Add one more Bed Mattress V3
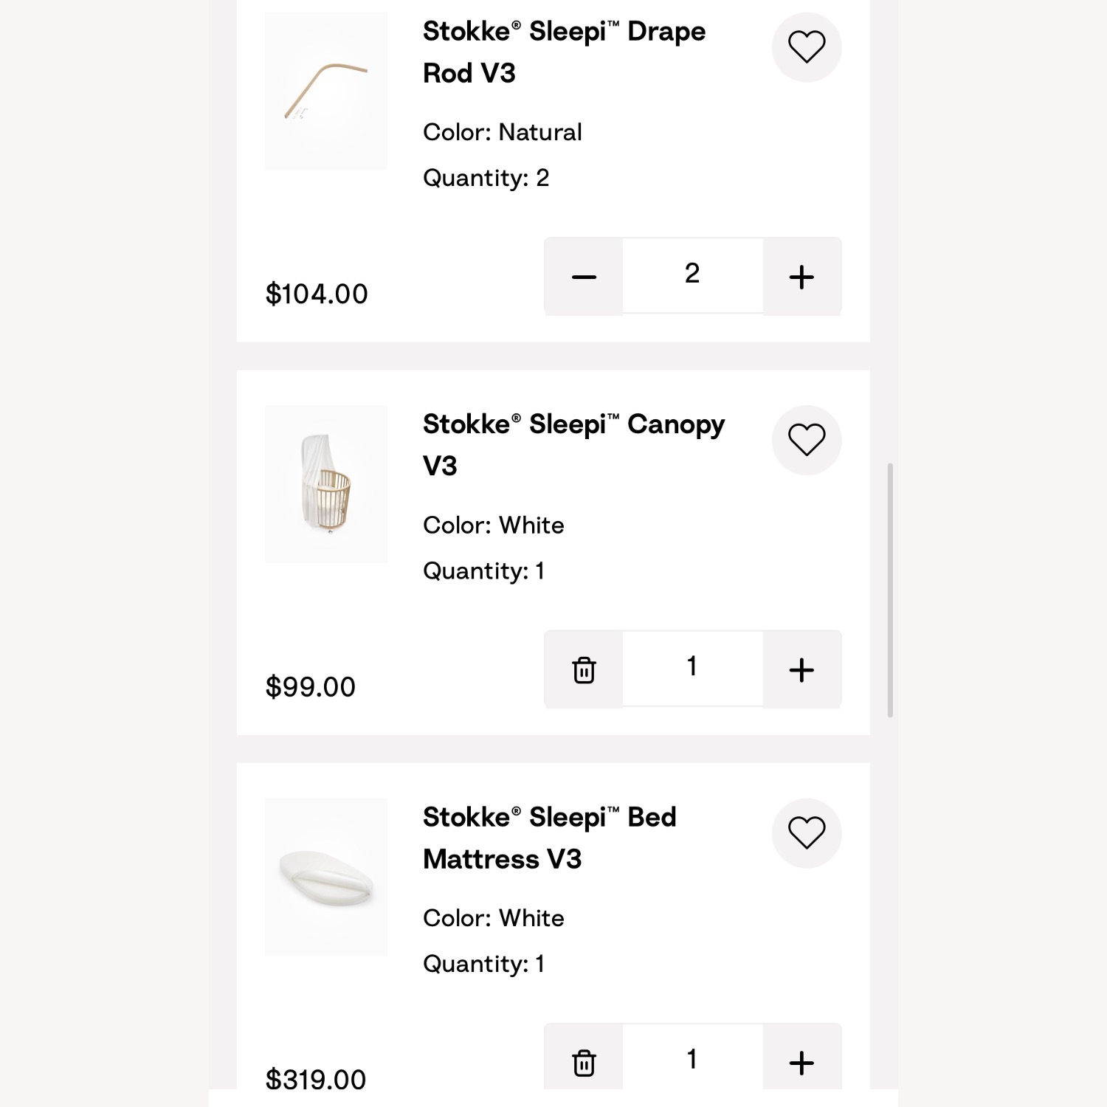This screenshot has height=1107, width=1107. [801, 1062]
